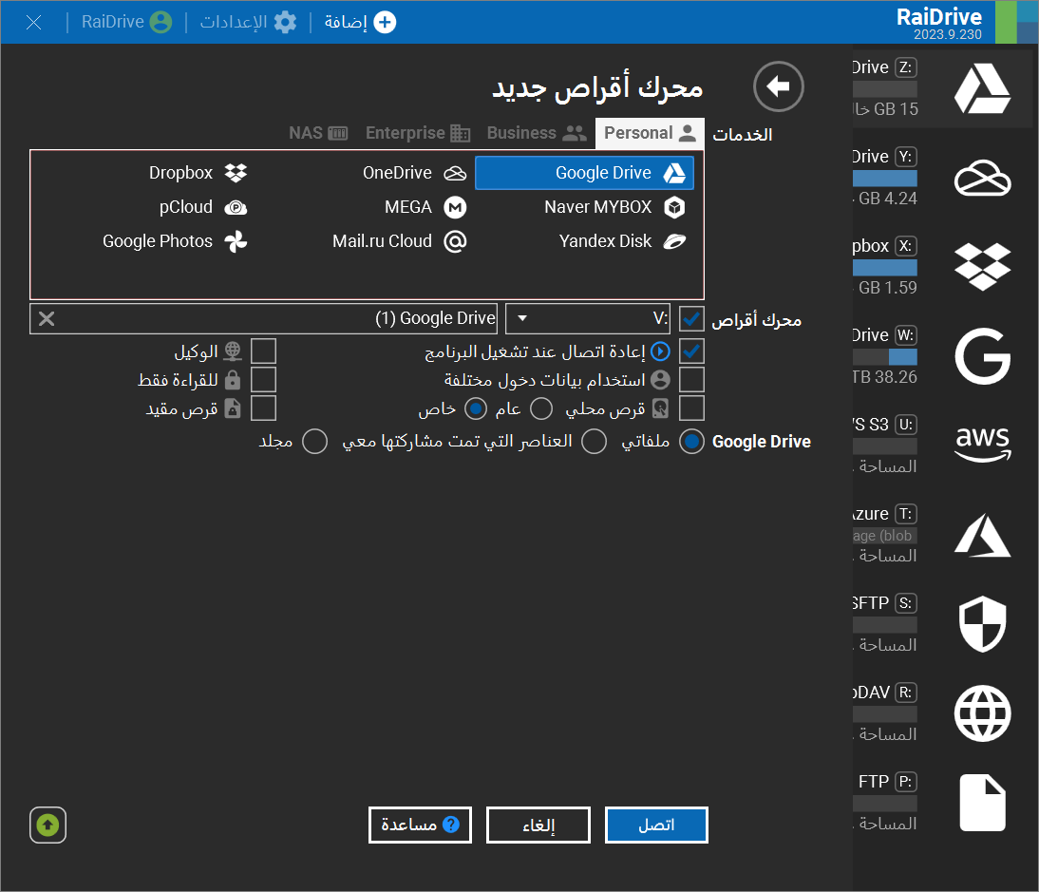
Task: Toggle reconnect at program startup checkbox
Action: (x=691, y=351)
